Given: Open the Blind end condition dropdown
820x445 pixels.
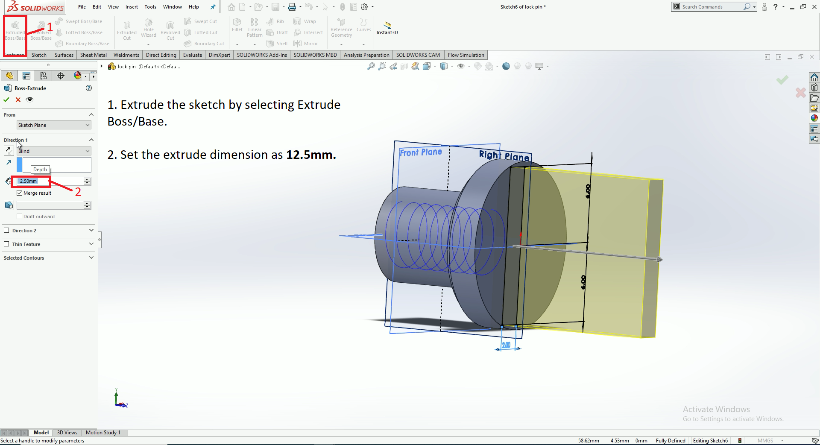Looking at the screenshot, I should (54, 151).
